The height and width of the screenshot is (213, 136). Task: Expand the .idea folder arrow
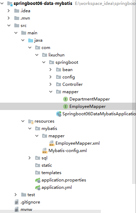point(9,11)
